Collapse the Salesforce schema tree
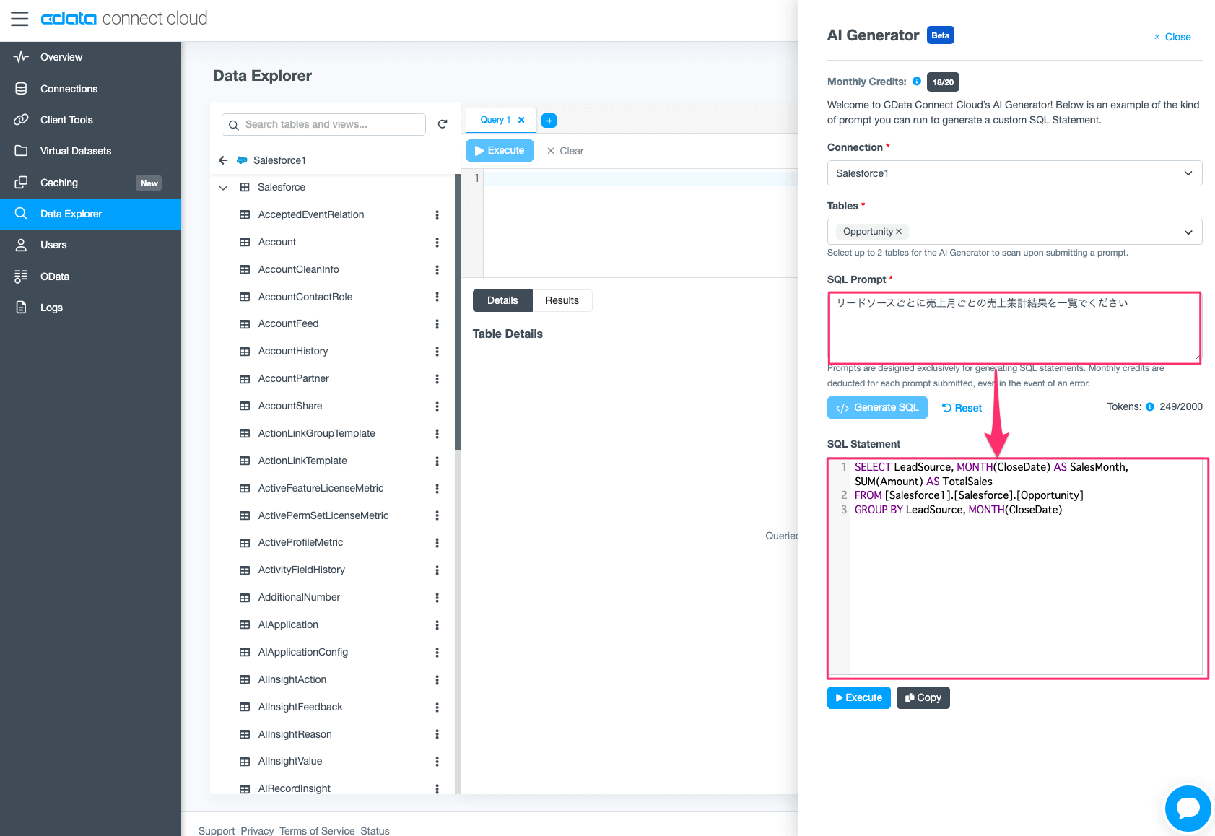The height and width of the screenshot is (836, 1215). coord(223,188)
